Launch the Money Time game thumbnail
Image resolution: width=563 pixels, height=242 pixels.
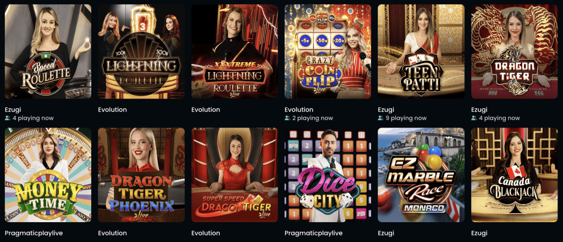pos(48,175)
